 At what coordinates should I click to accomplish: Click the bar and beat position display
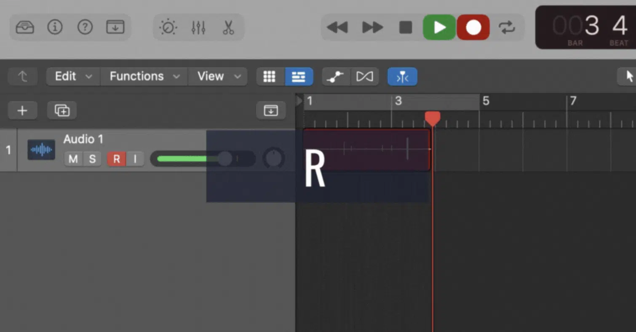585,27
